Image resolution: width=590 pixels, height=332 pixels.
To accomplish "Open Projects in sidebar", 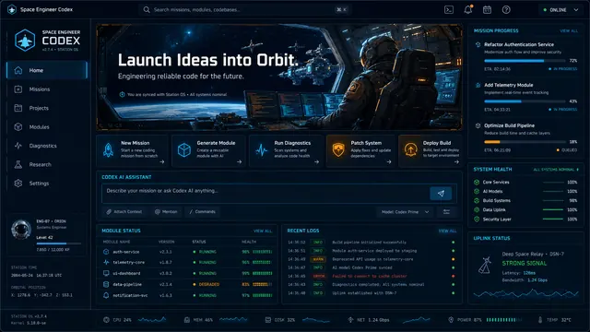I will point(47,108).
